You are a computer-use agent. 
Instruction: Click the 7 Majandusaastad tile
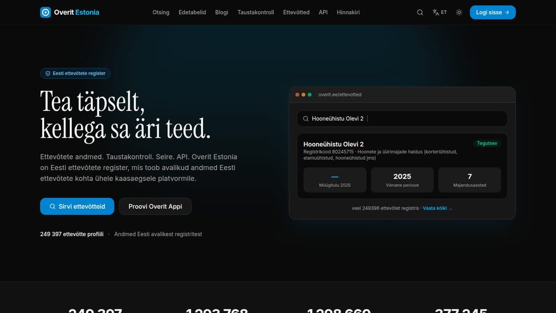(x=470, y=180)
